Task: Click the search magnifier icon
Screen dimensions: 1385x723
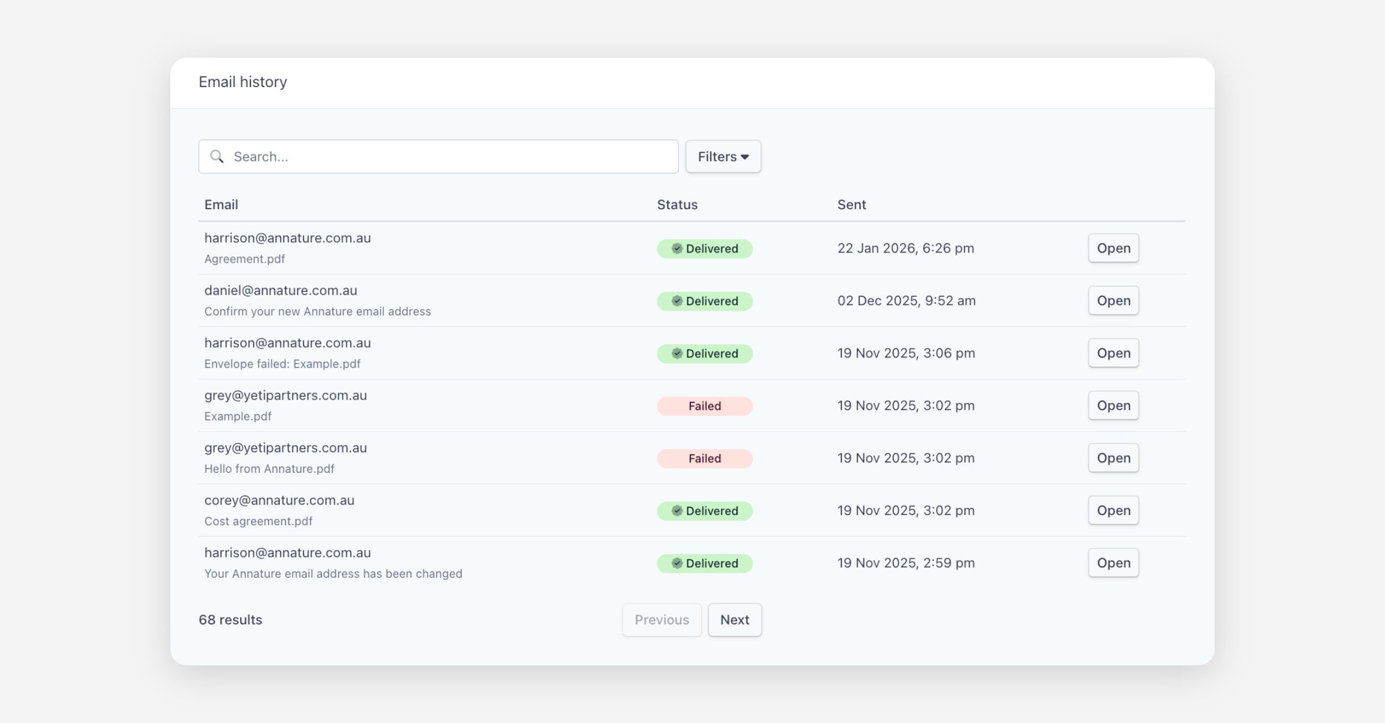Action: point(217,156)
